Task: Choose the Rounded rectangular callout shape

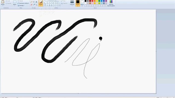Action: click(x=54, y=5)
